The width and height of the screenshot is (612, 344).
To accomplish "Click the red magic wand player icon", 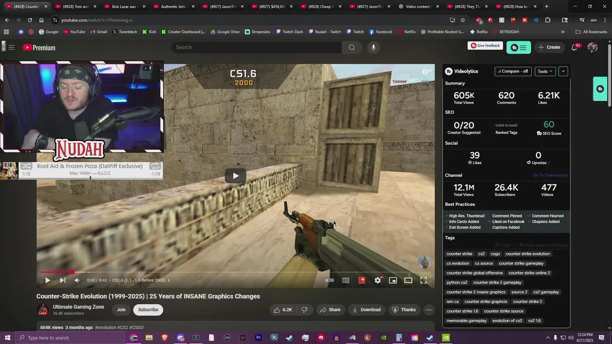I will coord(361,280).
